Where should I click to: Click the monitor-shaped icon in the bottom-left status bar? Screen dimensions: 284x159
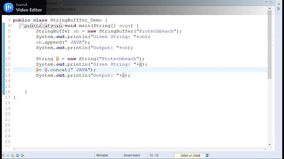[x=18, y=155]
